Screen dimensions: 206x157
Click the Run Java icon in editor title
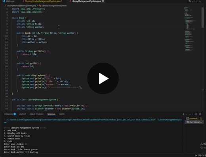(x=190, y=1)
